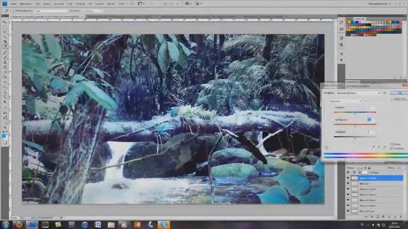408x229 pixels.
Task: Switch to the second document tab
Action: tap(120, 17)
